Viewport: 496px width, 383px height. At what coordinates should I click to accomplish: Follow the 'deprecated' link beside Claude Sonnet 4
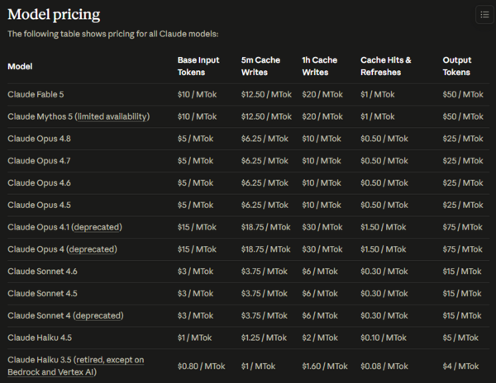[x=98, y=315]
